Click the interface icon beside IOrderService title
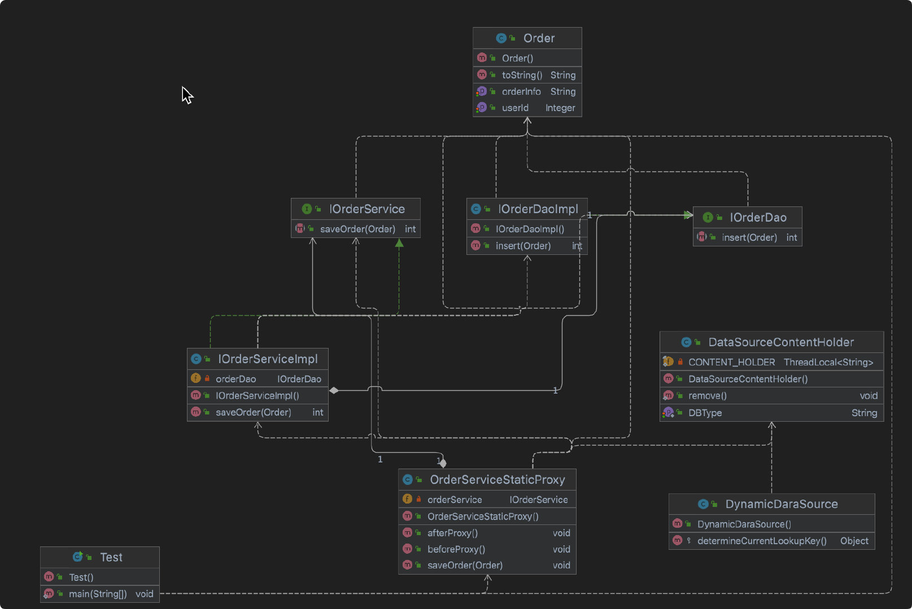This screenshot has width=912, height=609. (307, 209)
